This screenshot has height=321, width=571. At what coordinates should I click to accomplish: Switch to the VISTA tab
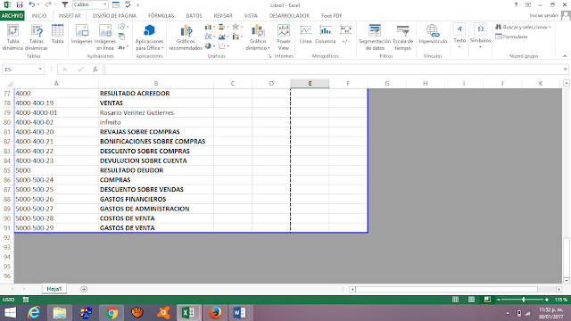click(251, 16)
